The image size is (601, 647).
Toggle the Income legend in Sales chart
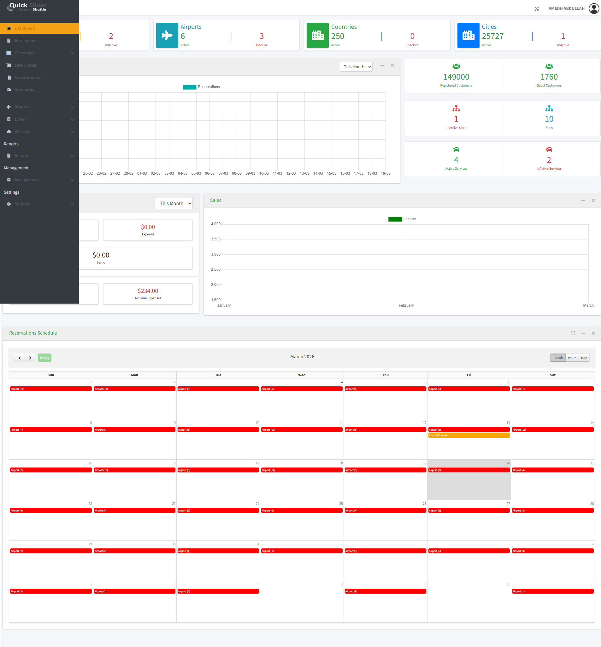[x=402, y=219]
